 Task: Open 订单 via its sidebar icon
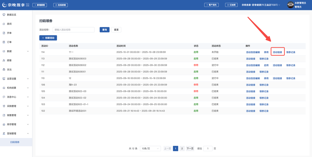coord(4,42)
